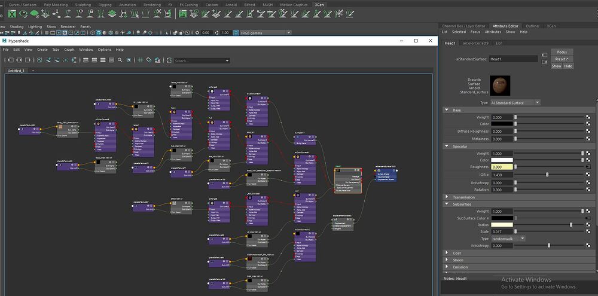Click the frame-all icon in Hypershade toolbar

[39, 60]
